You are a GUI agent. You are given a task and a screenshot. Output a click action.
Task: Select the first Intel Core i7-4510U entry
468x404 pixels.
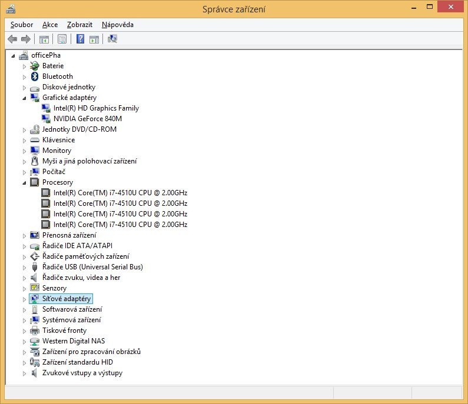tap(120, 193)
